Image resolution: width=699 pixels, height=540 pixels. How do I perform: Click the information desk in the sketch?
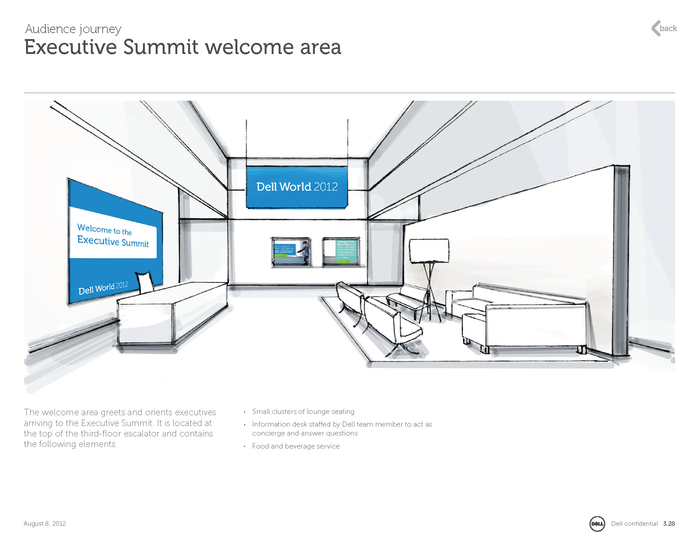pyautogui.click(x=172, y=314)
